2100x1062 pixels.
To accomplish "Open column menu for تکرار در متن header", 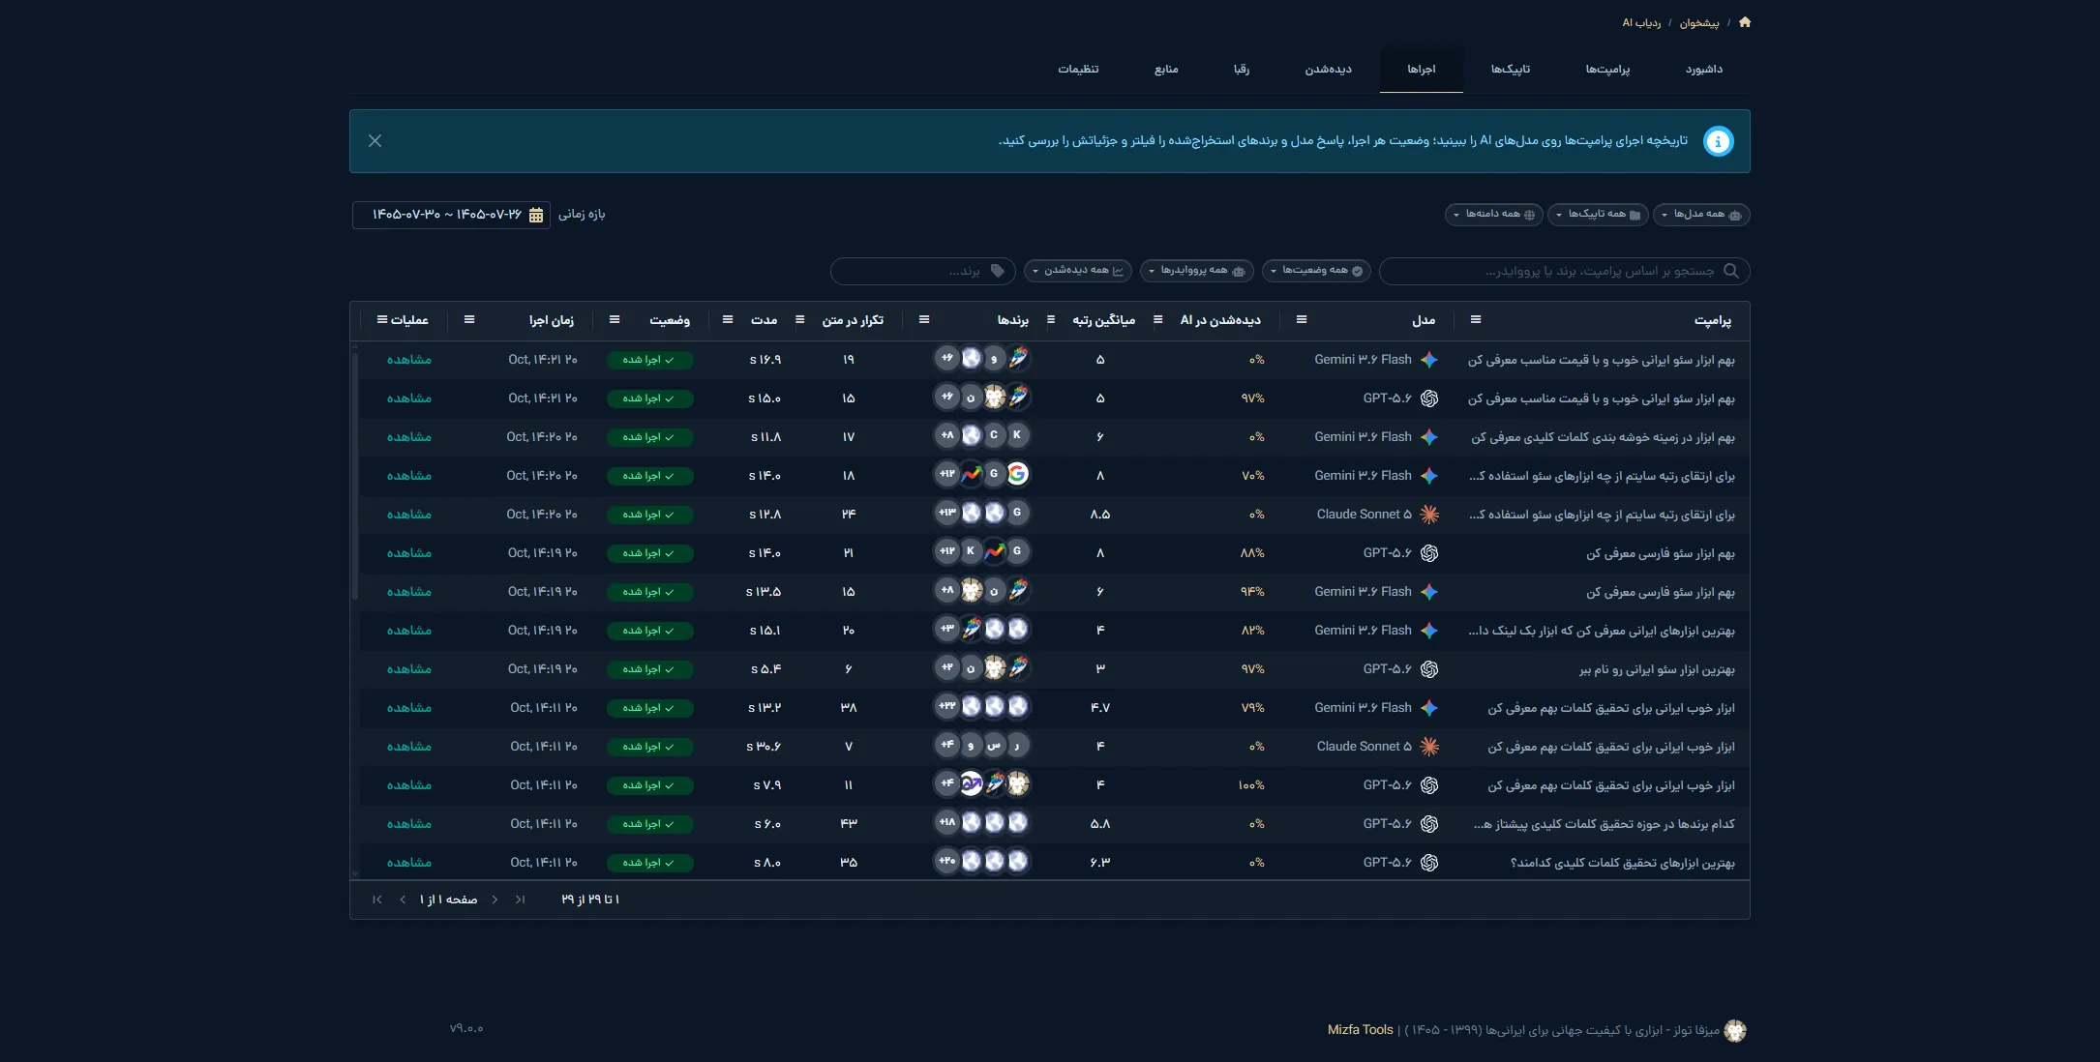I will point(799,320).
